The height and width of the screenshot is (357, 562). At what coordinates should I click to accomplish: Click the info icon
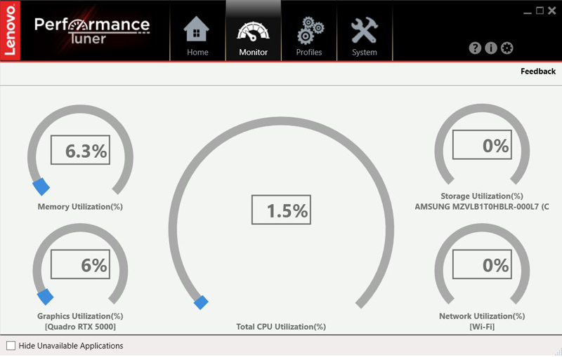(x=490, y=48)
